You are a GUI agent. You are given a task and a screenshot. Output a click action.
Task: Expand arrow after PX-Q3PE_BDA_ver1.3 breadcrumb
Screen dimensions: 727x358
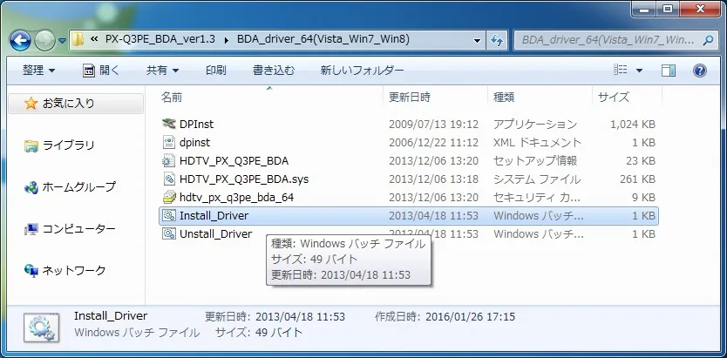coord(227,40)
